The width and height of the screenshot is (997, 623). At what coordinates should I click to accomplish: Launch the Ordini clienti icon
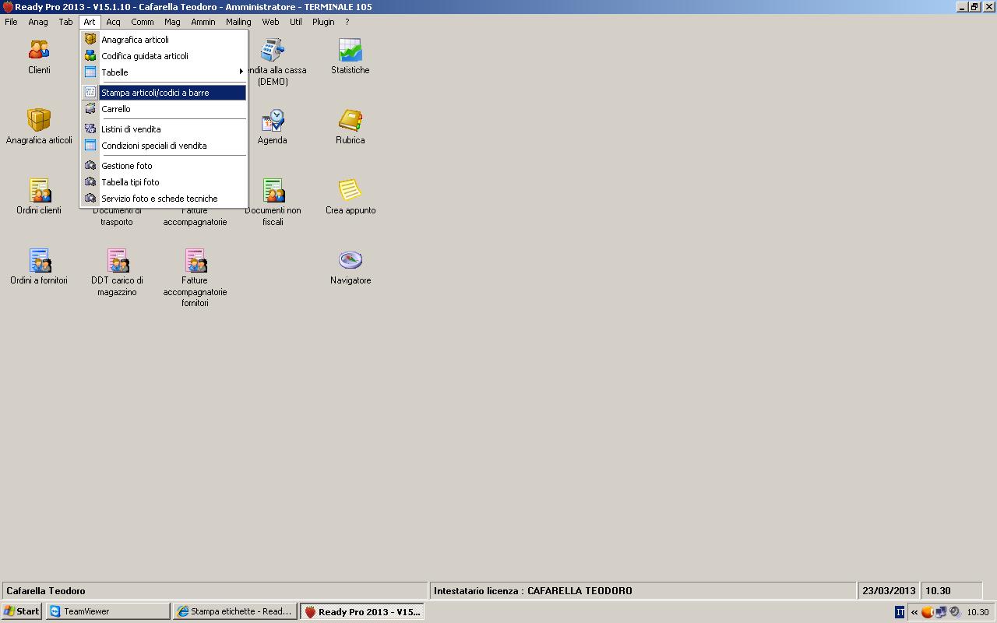pyautogui.click(x=39, y=191)
